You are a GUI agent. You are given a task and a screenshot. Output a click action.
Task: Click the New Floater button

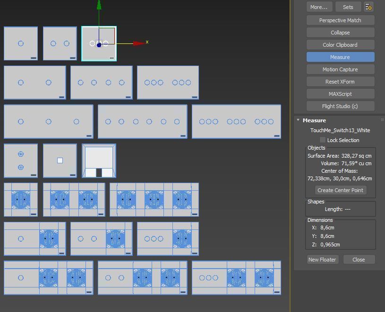tap(322, 260)
